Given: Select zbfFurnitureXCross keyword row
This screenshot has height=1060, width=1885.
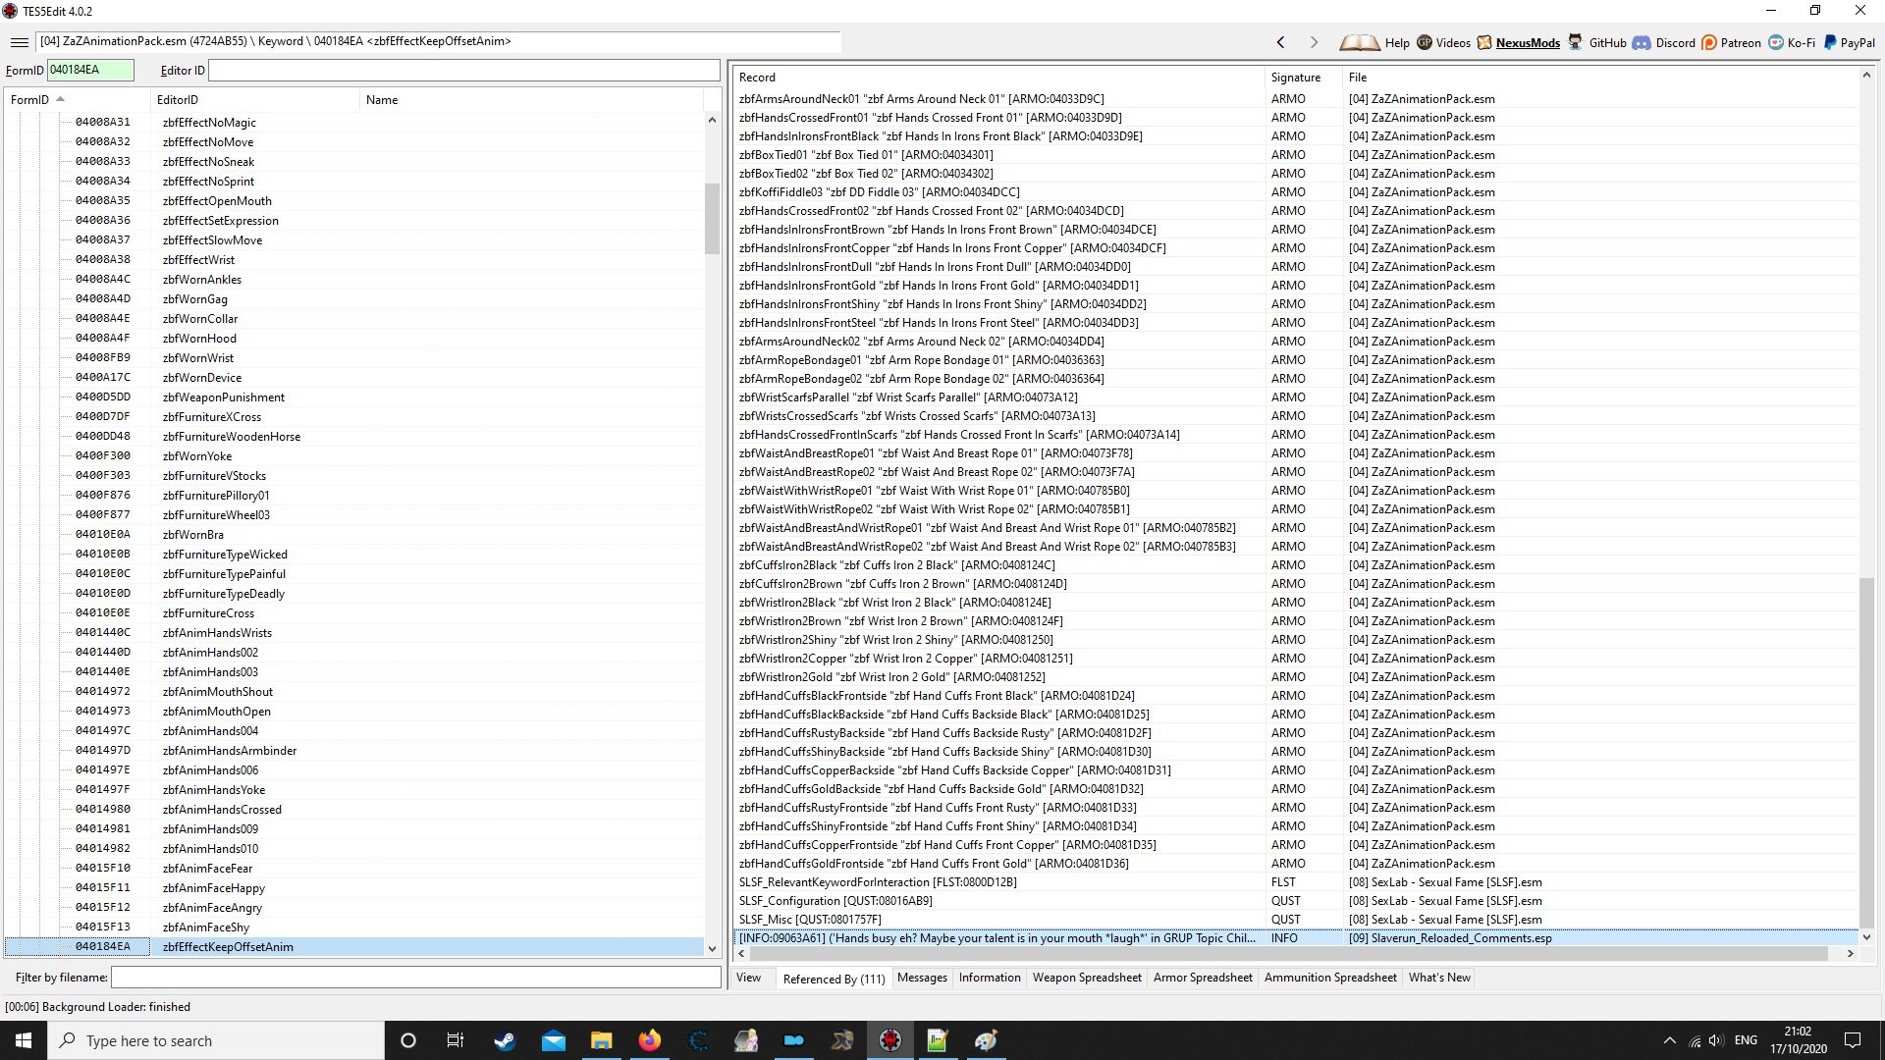Looking at the screenshot, I should point(353,416).
